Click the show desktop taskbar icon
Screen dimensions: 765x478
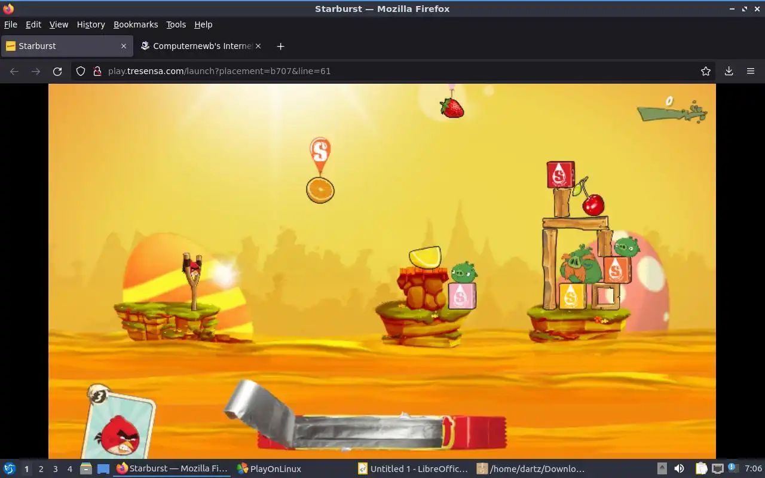click(x=103, y=469)
